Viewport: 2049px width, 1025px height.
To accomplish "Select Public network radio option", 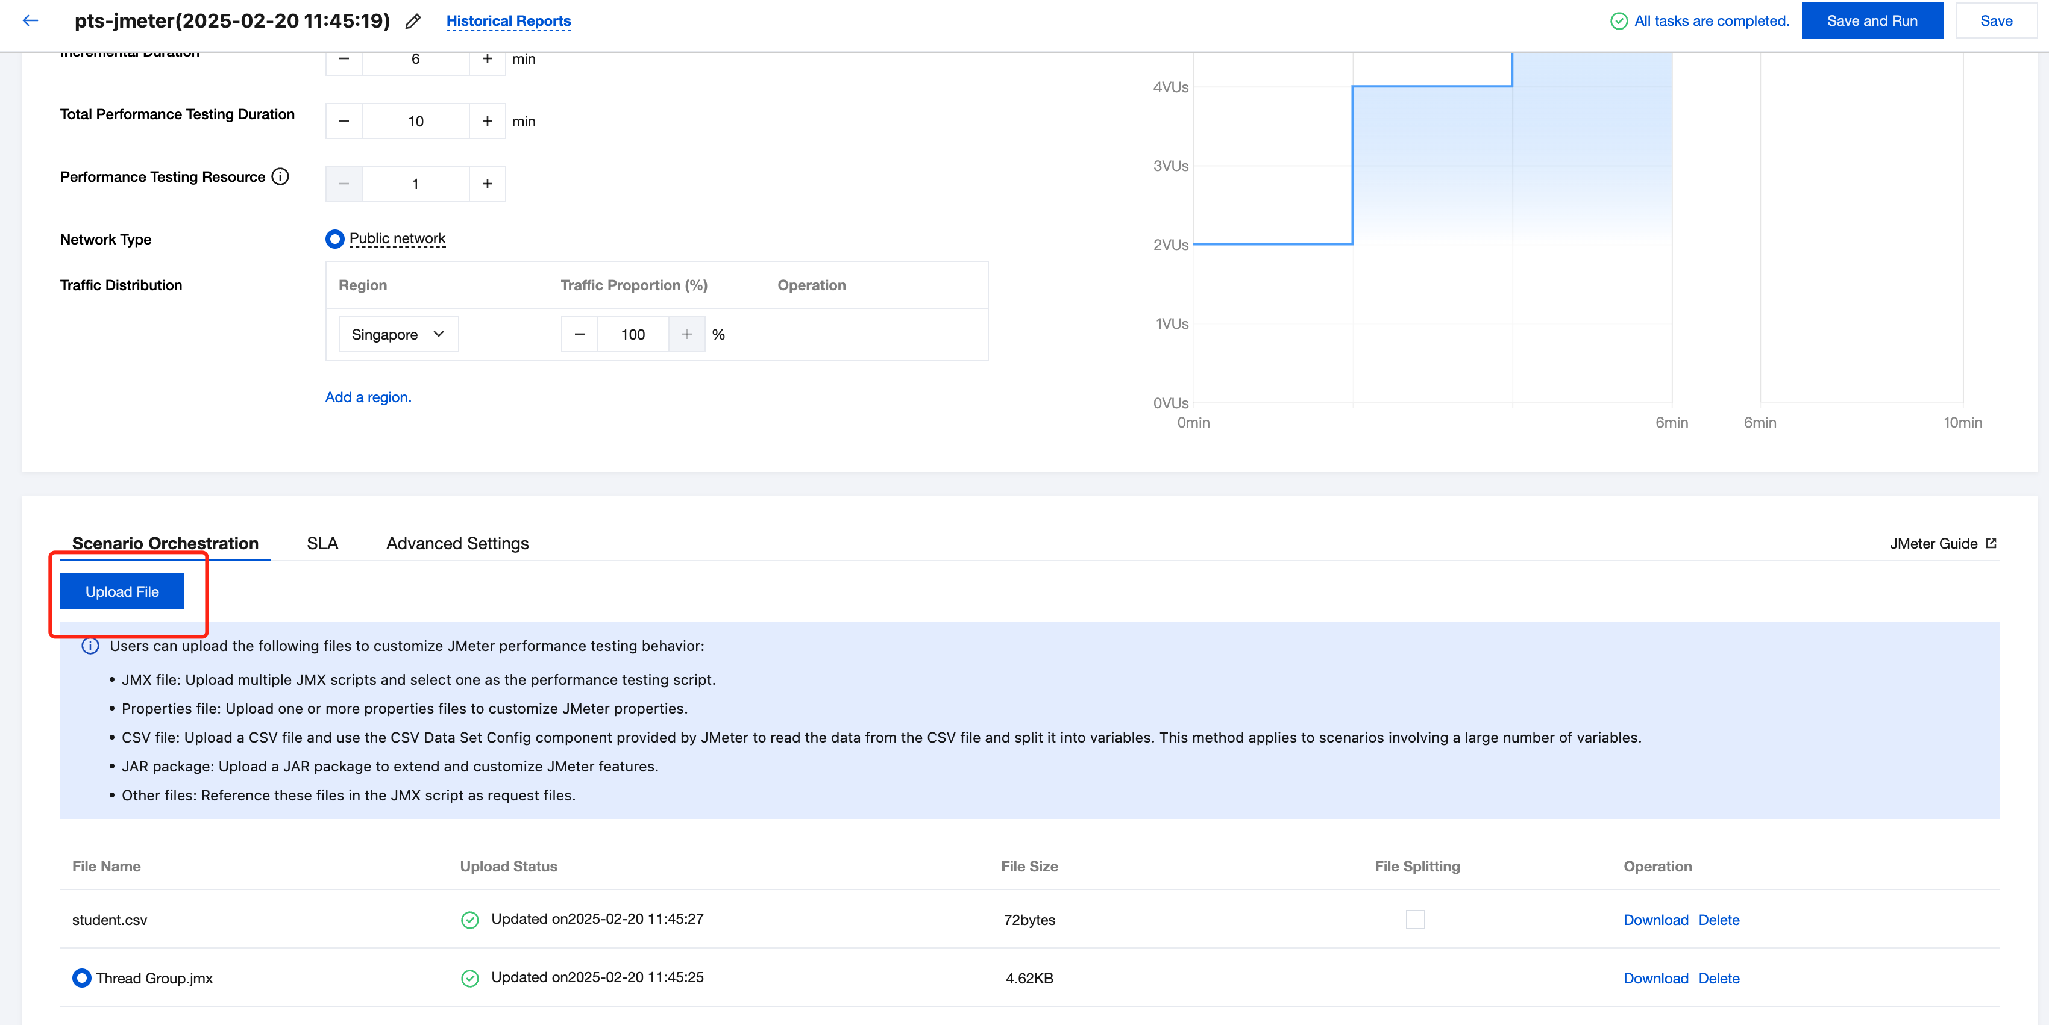I will coord(335,239).
